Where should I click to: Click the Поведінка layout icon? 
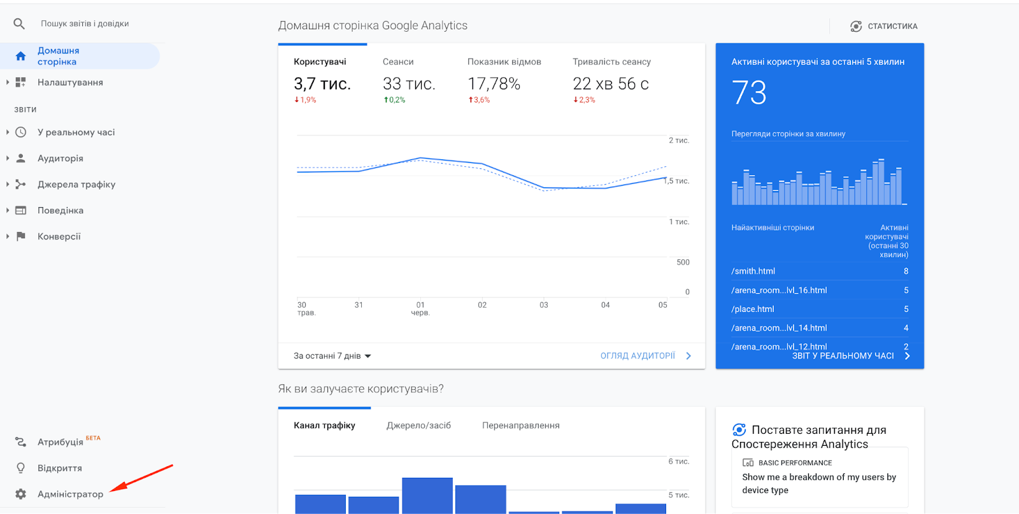coord(20,210)
